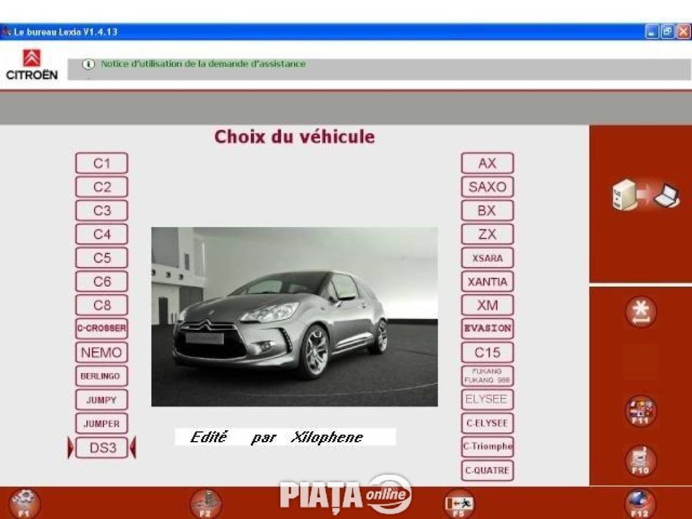Click the F5 exit icon

(x=459, y=503)
